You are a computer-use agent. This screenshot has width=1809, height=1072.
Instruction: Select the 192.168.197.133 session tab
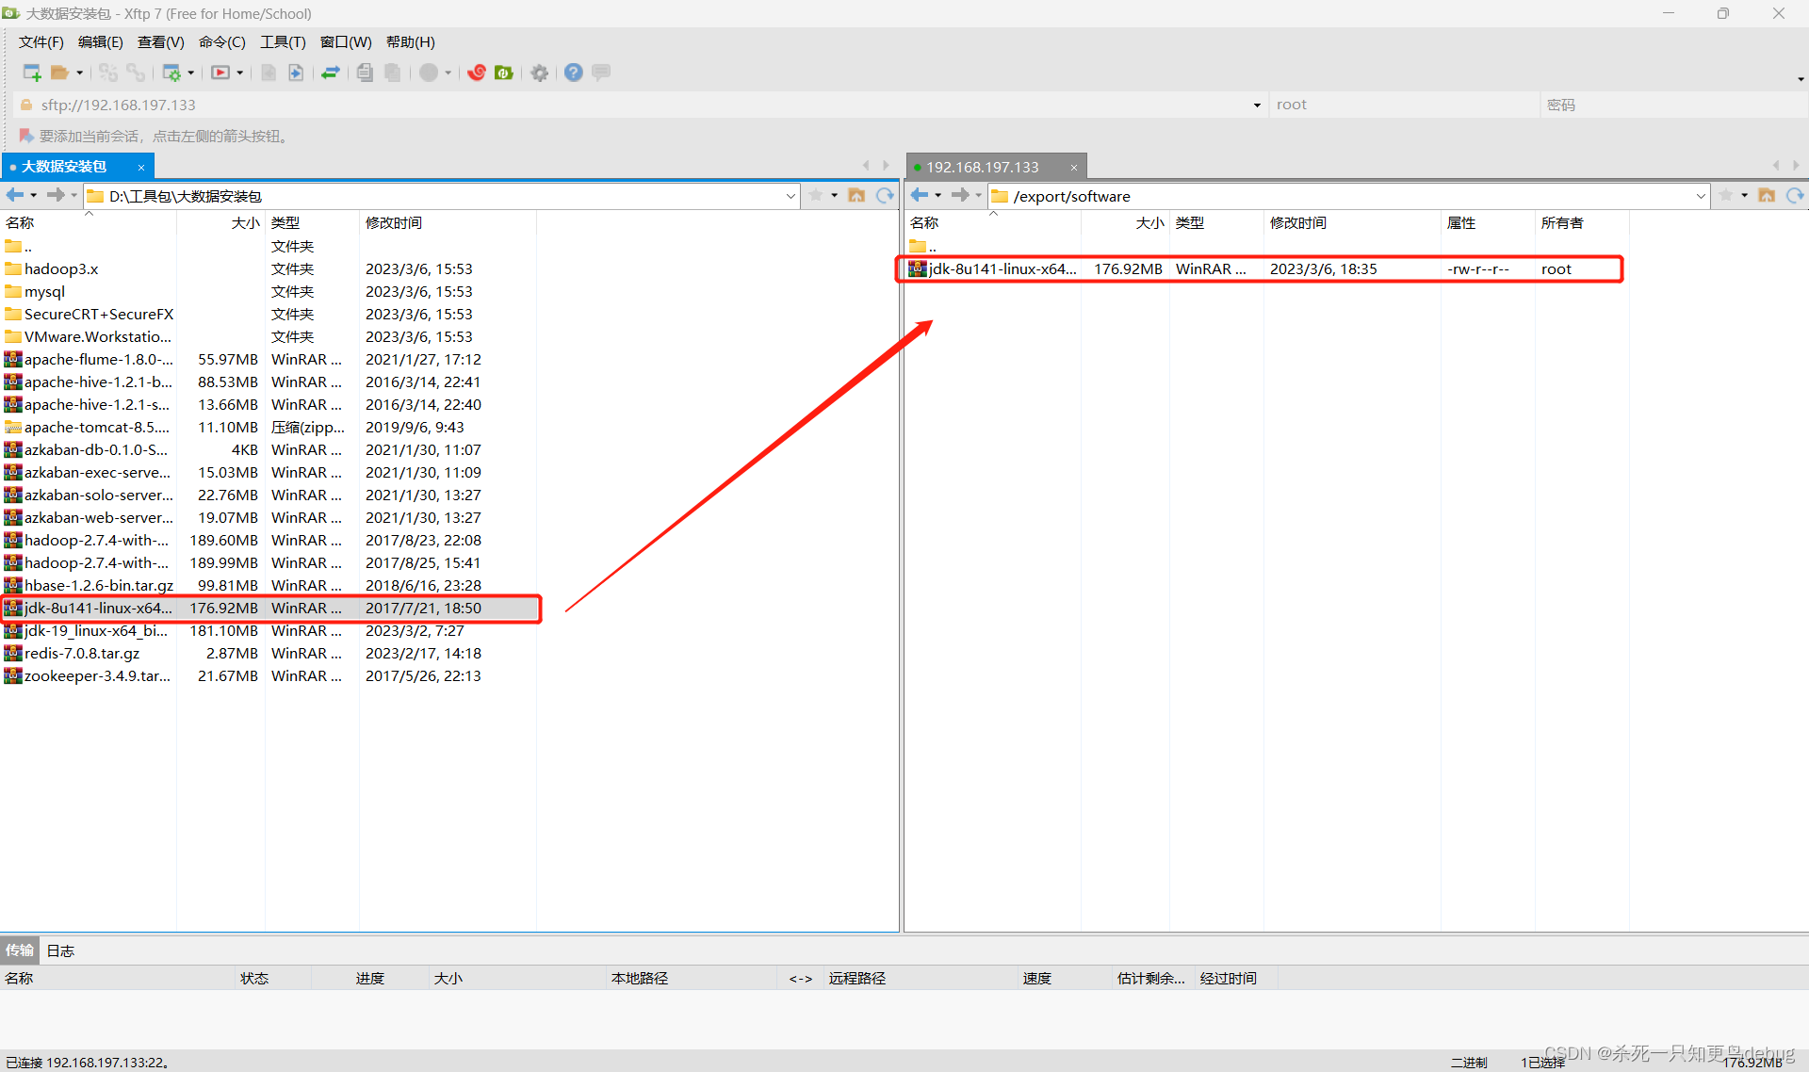pos(982,167)
